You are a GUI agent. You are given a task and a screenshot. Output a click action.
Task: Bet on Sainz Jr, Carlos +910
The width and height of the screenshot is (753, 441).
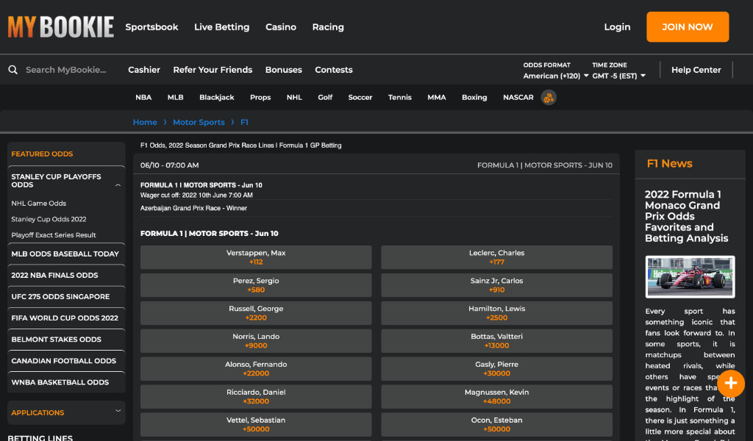point(496,285)
